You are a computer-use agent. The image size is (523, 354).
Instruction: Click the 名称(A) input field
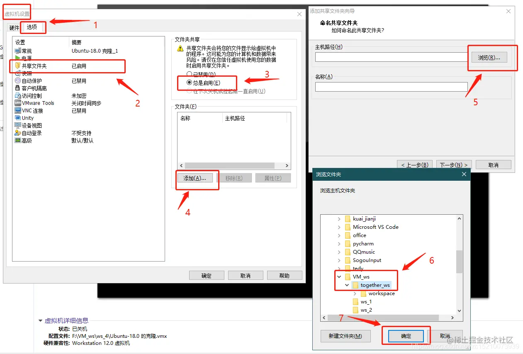coord(391,87)
